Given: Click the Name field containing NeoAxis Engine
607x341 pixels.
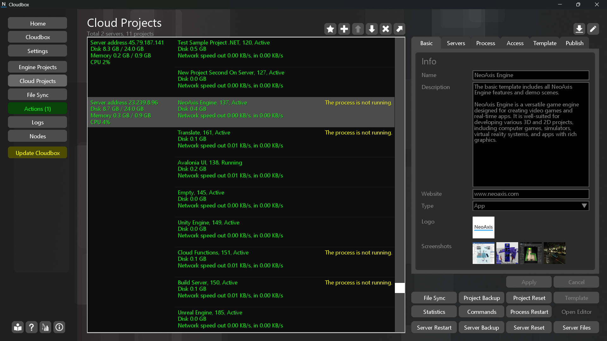Looking at the screenshot, I should pos(531,75).
